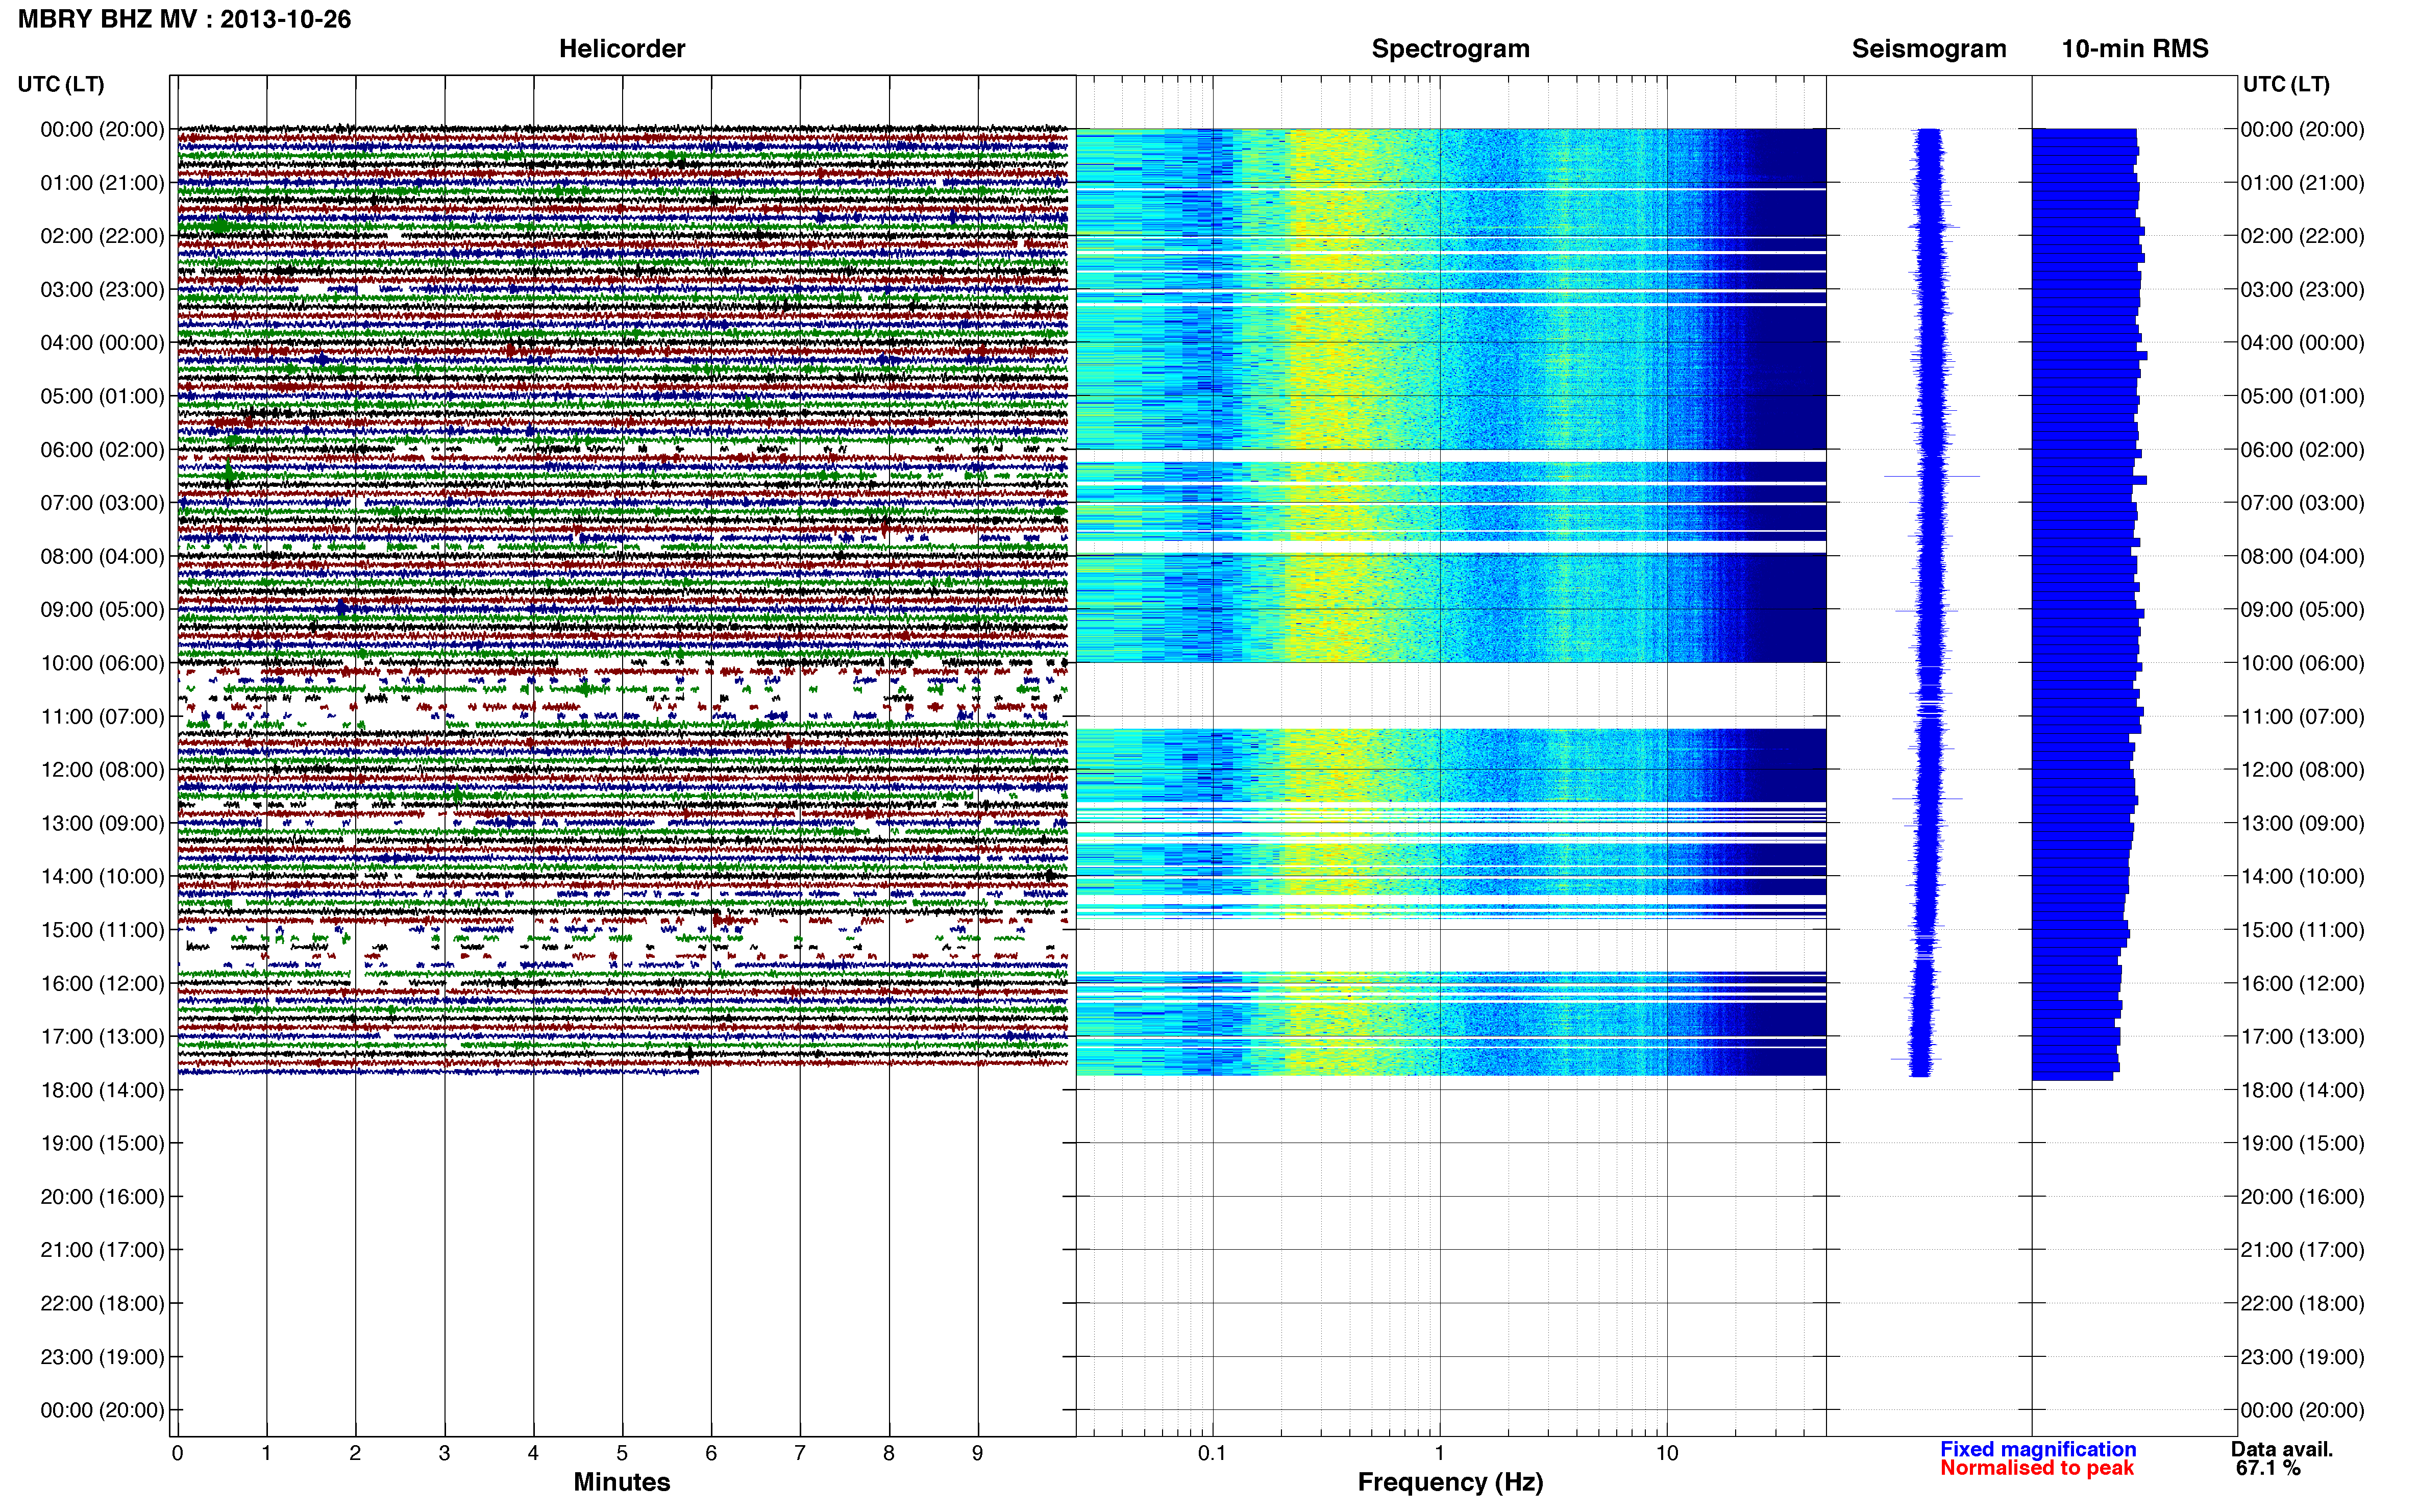
Task: Click the 'Data avail.' label
Action: (2282, 1449)
